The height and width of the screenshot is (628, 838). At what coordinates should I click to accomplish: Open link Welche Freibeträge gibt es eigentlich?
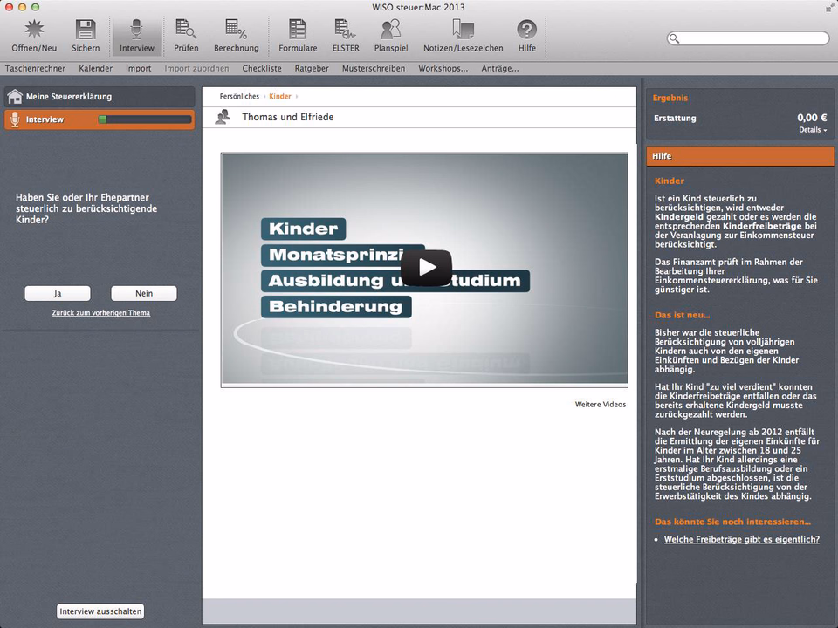click(x=742, y=539)
